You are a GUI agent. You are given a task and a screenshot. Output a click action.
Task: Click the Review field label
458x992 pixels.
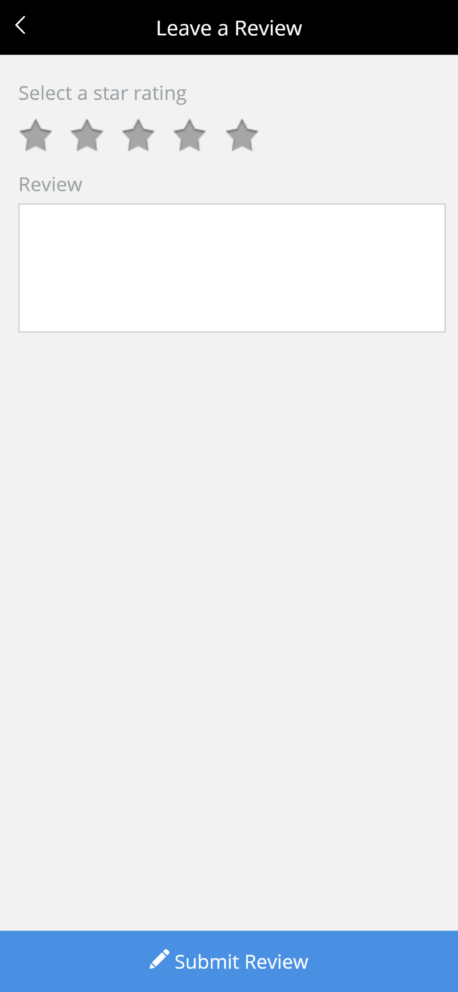pos(51,184)
